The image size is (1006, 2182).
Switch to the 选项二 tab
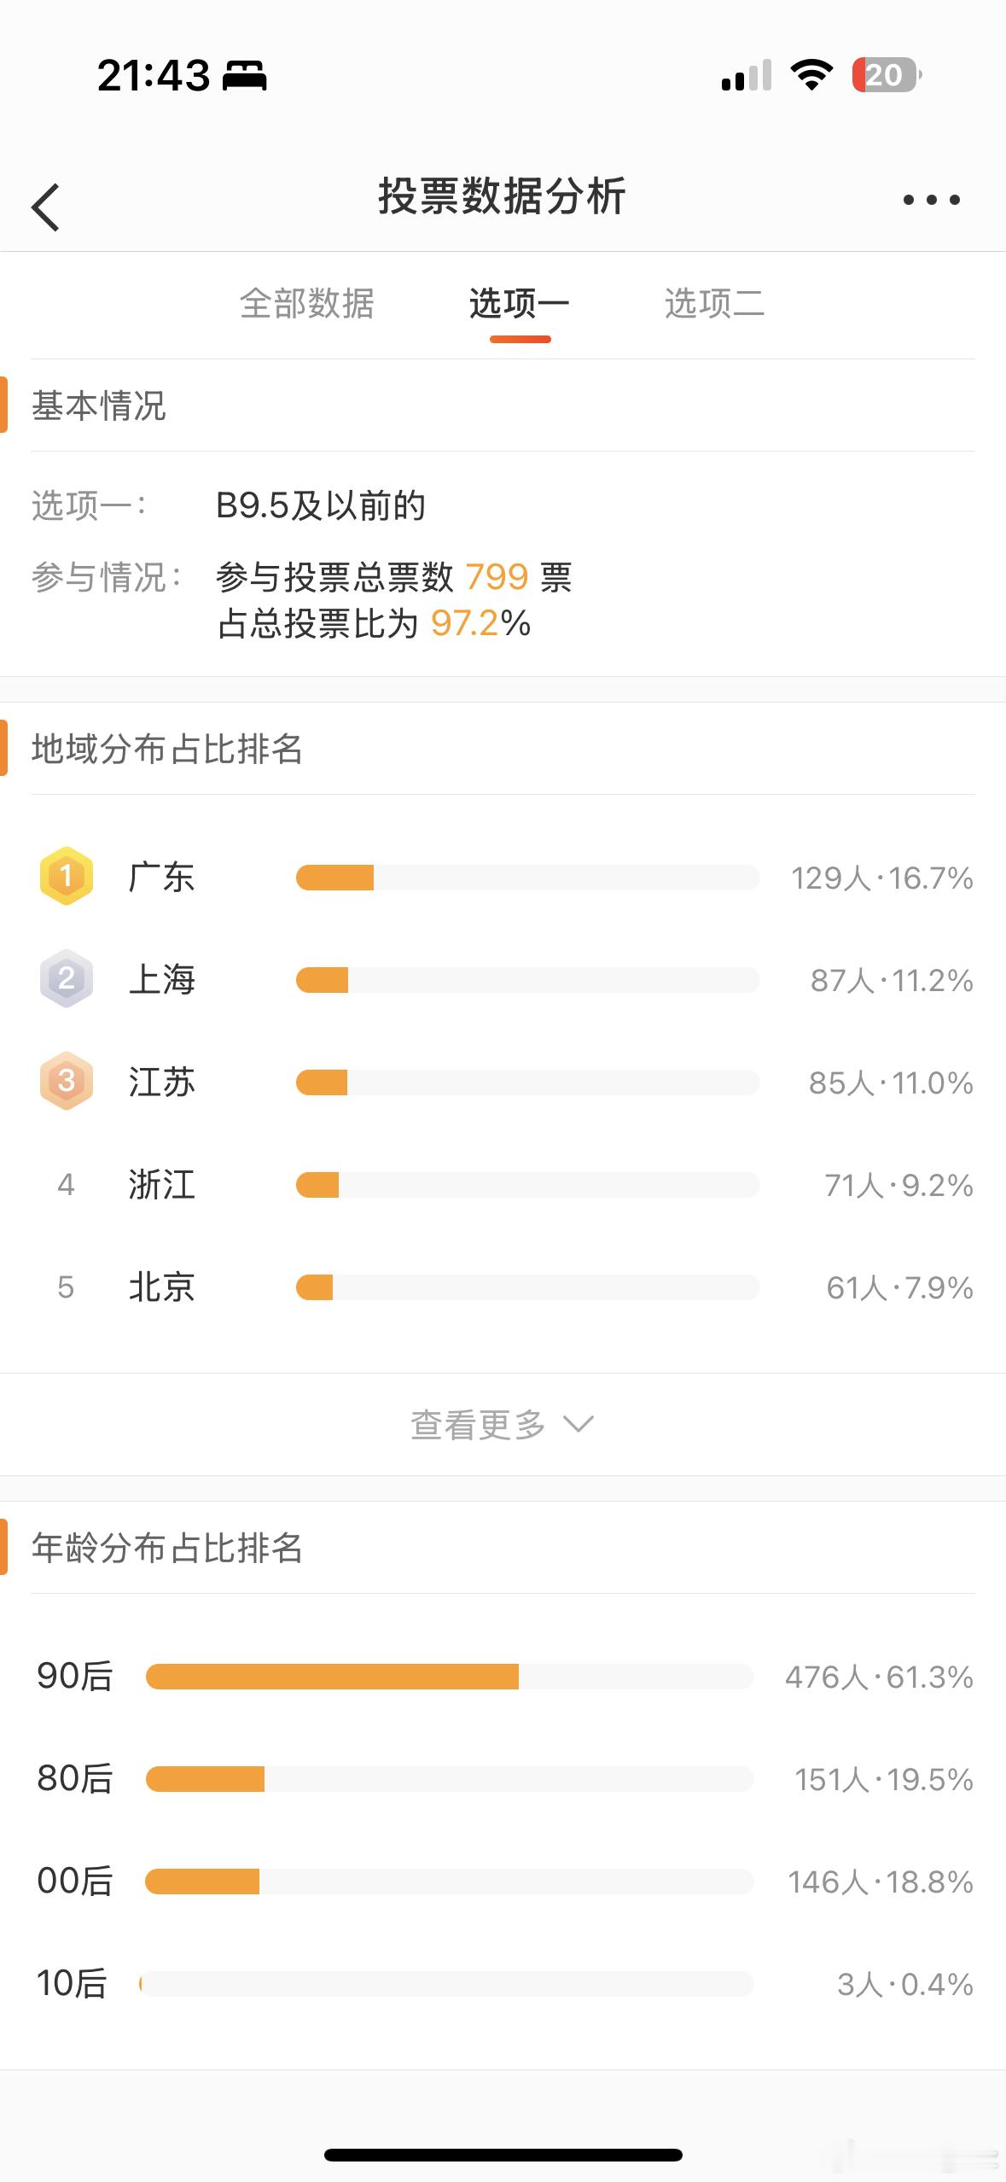pyautogui.click(x=715, y=304)
